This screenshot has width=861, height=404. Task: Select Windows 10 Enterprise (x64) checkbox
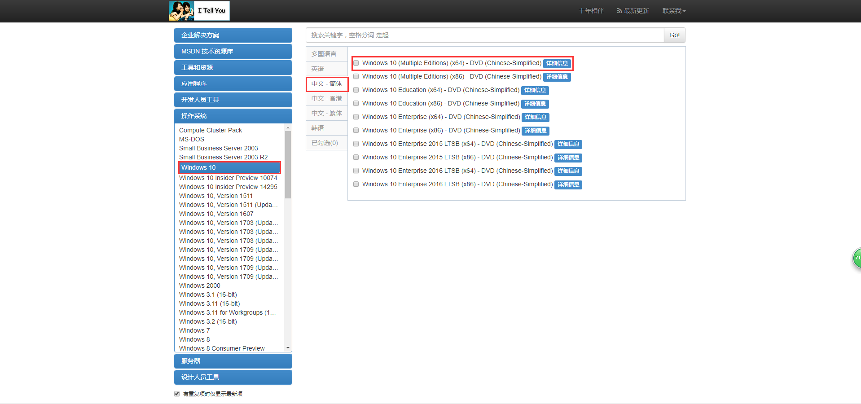(x=356, y=117)
